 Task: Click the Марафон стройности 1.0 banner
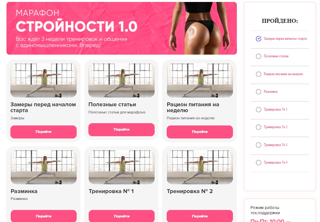(x=122, y=28)
